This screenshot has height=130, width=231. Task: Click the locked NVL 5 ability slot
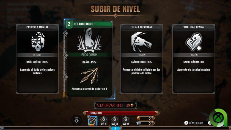(104, 121)
